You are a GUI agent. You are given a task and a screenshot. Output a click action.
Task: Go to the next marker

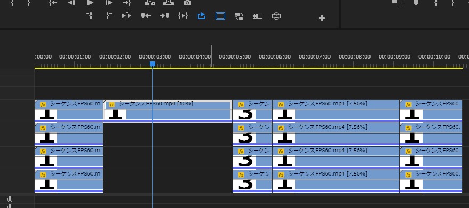[164, 16]
